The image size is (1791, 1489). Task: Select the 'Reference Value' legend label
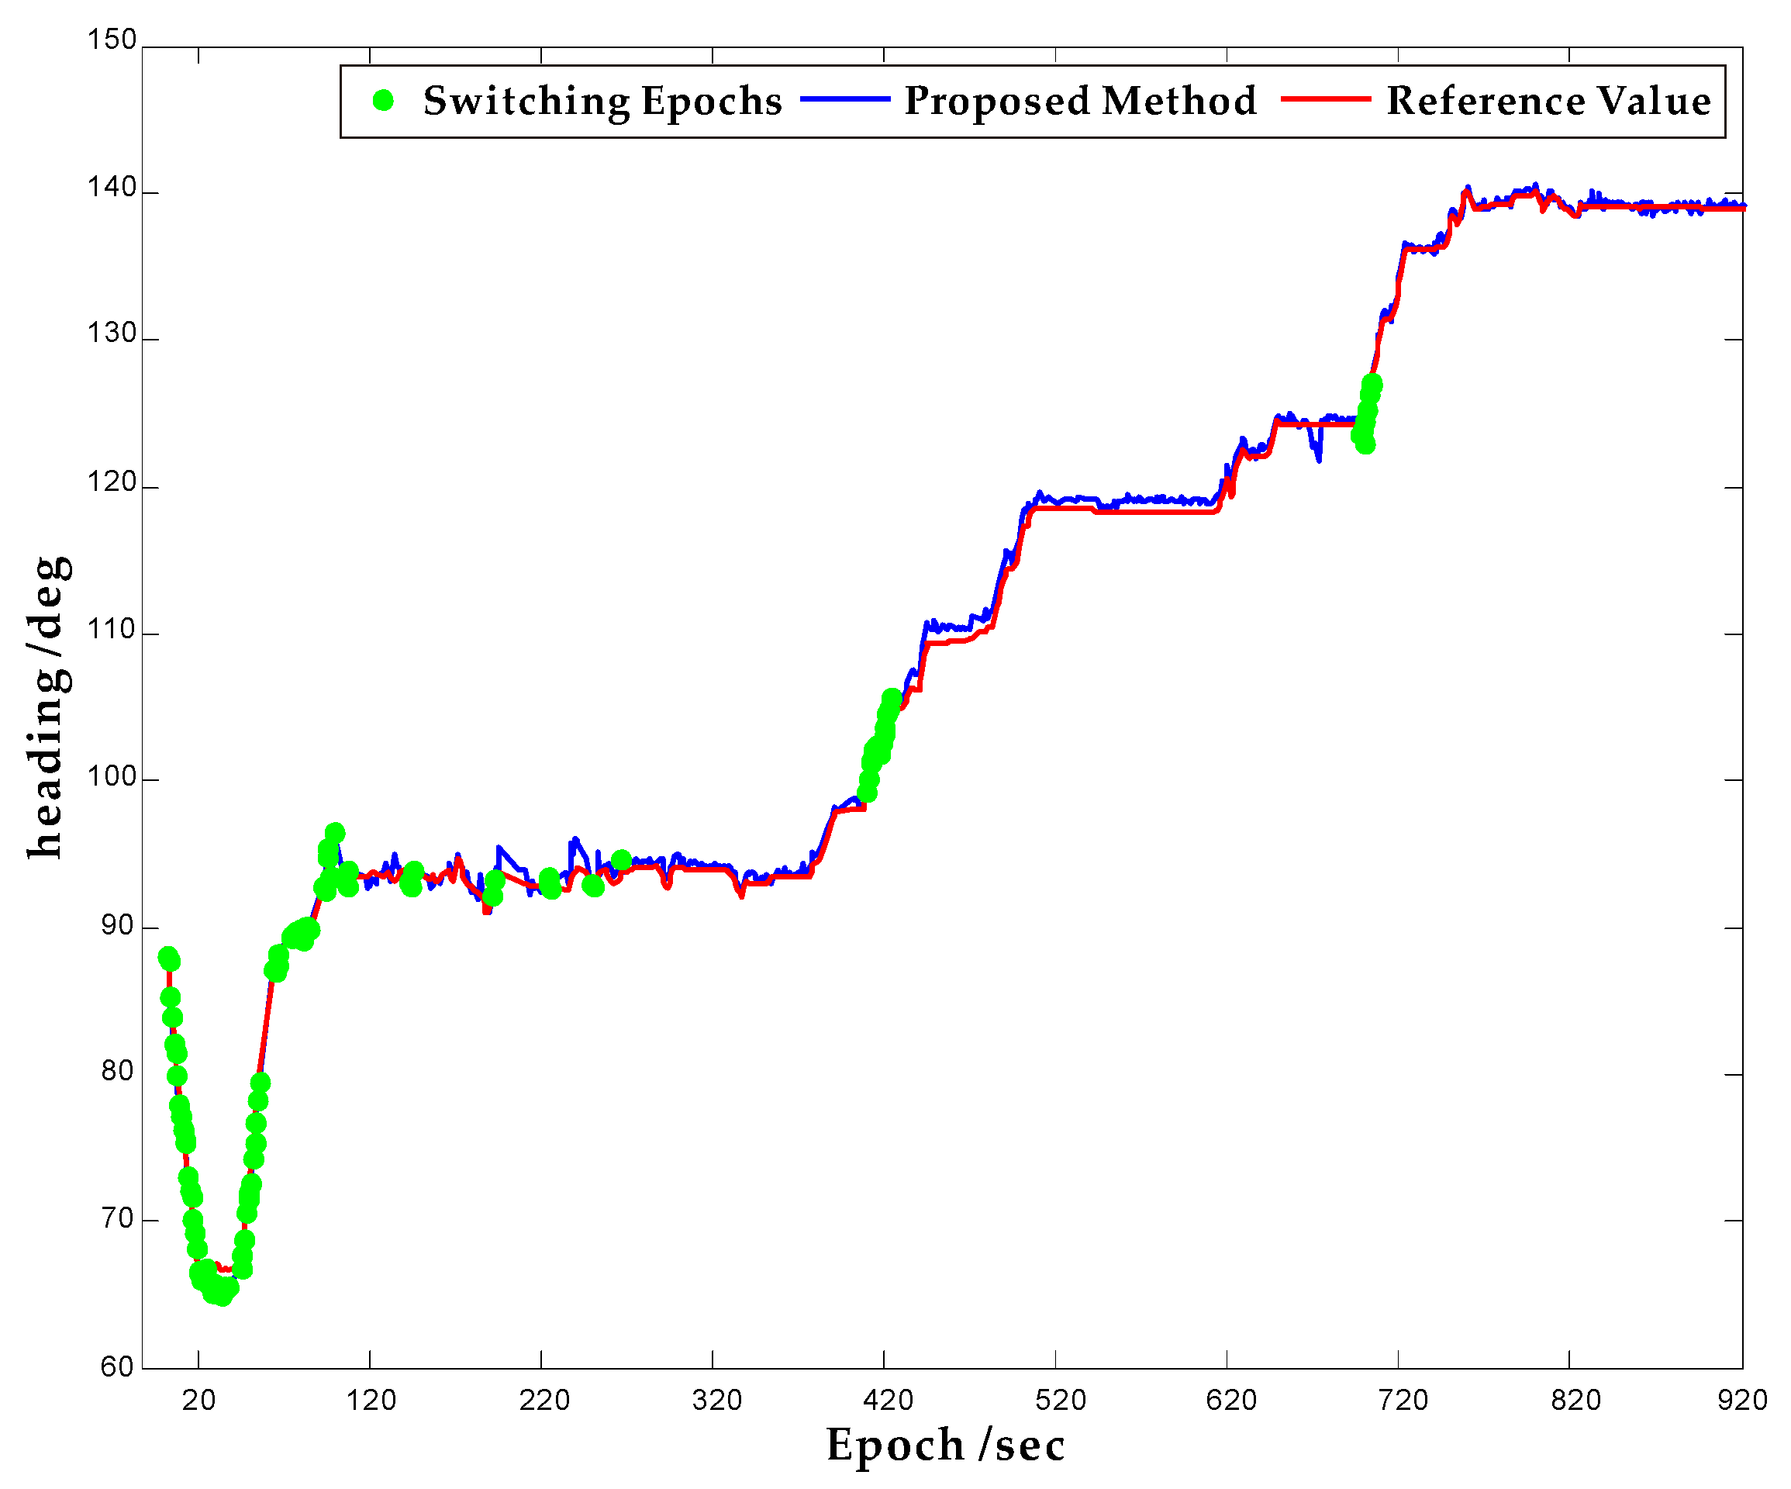(x=1548, y=101)
